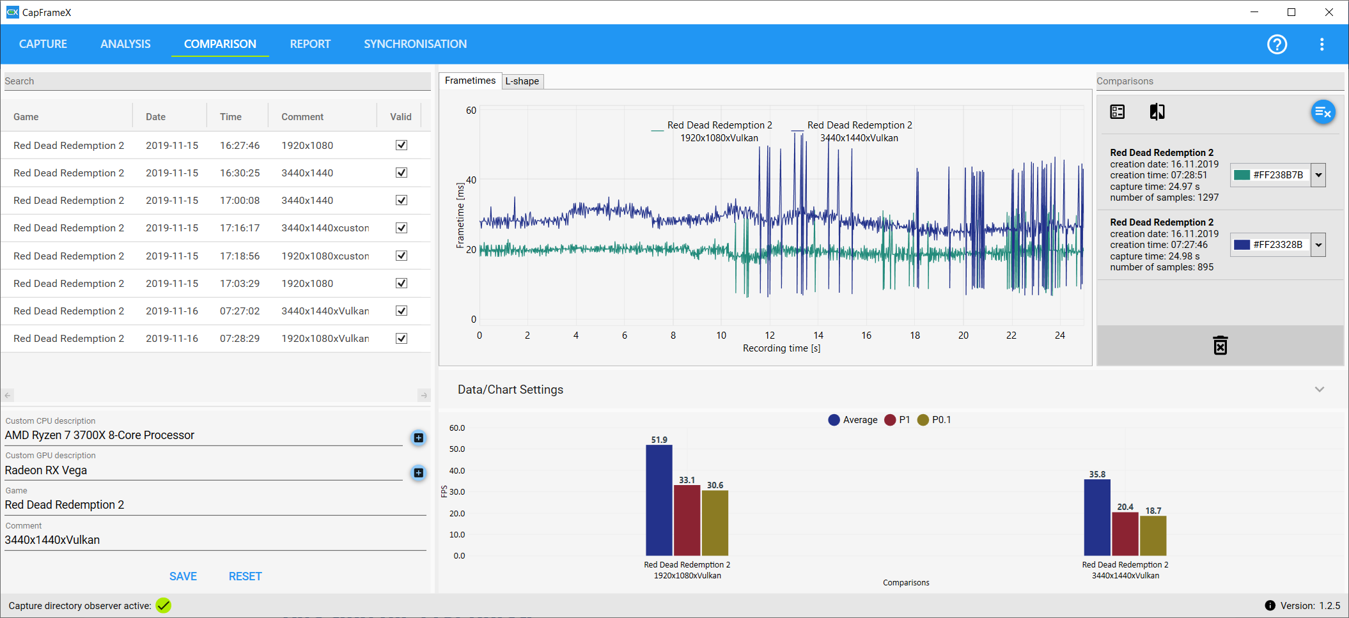Select record with comment 1920x1080xcuston
1349x618 pixels.
[x=215, y=256]
